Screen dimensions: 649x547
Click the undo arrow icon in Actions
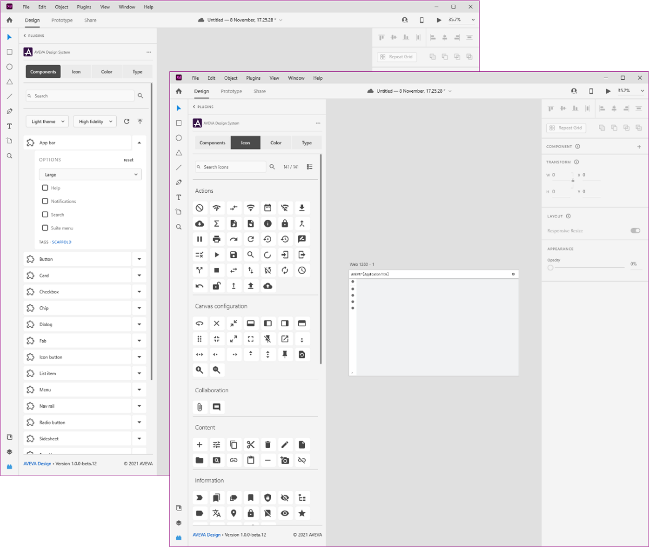(199, 286)
